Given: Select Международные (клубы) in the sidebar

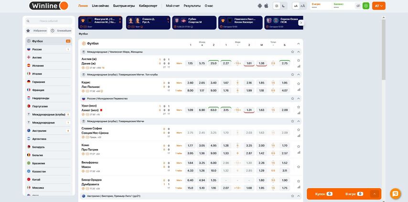Looking at the screenshot, I should tap(49, 115).
